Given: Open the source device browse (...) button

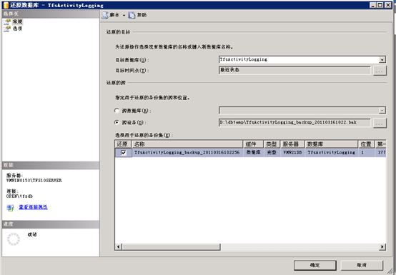Looking at the screenshot, I should pos(380,123).
